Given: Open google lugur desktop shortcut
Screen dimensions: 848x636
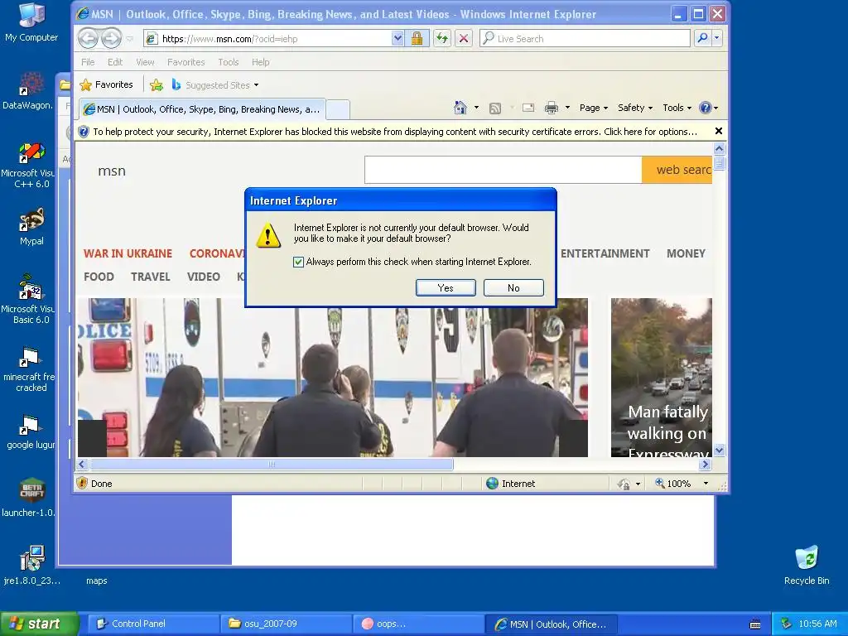Looking at the screenshot, I should (x=31, y=432).
